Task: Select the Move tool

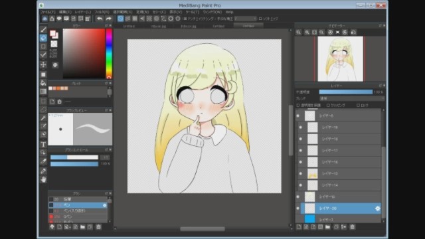Action: 43,65
